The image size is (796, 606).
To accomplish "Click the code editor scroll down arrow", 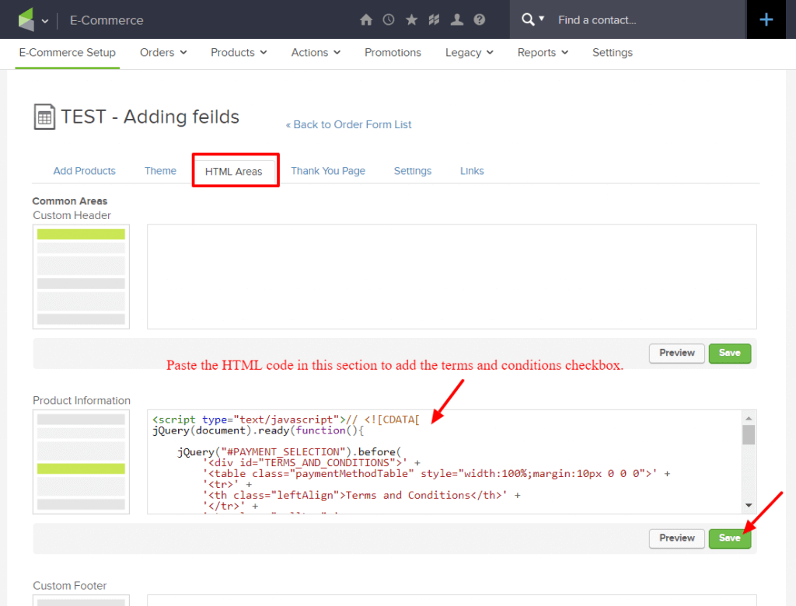I will click(x=749, y=506).
